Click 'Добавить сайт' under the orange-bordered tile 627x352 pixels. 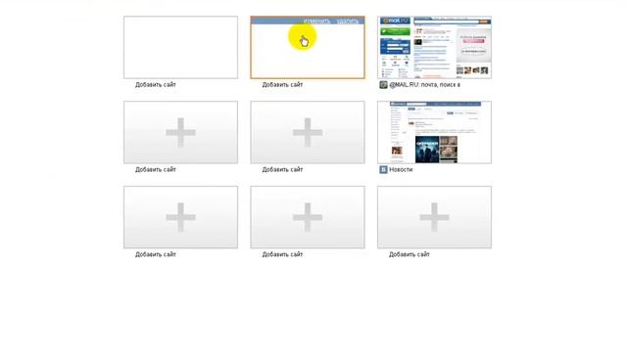(x=282, y=85)
